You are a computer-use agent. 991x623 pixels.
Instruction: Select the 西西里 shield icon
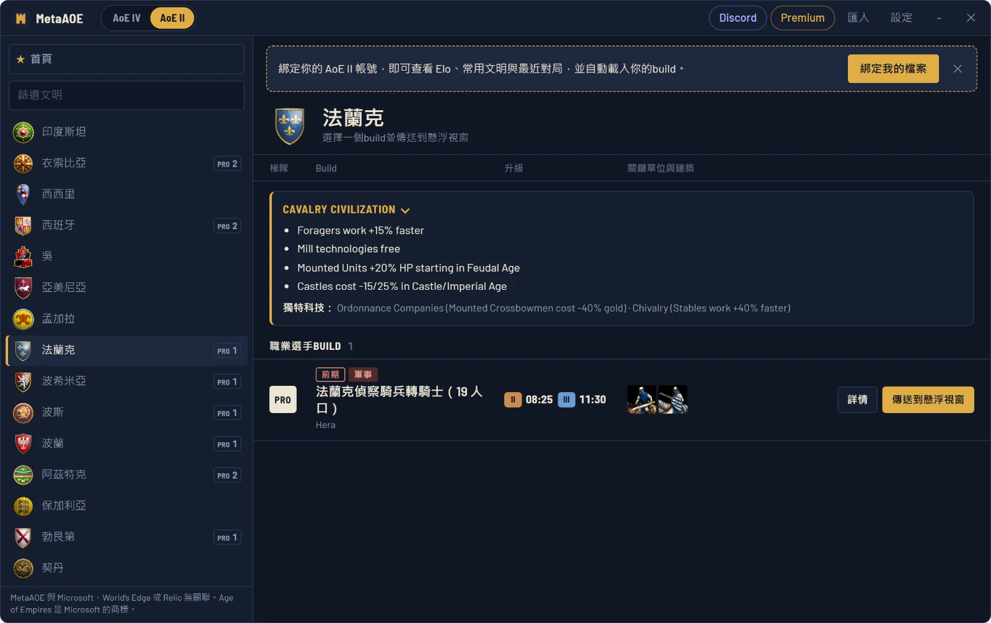point(24,194)
